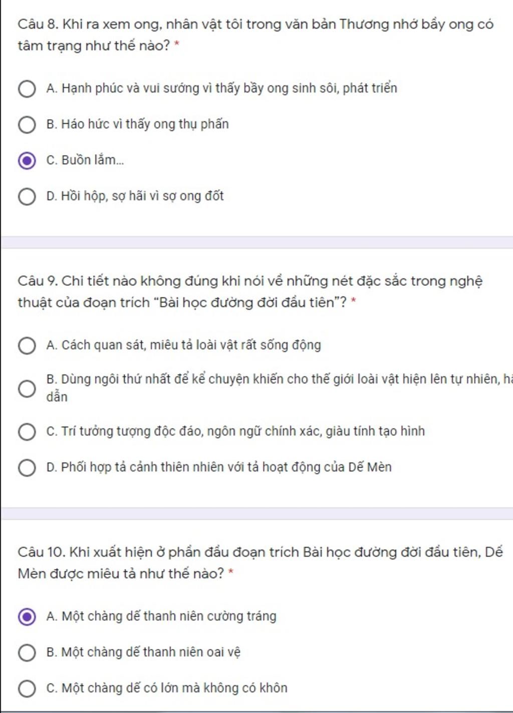The height and width of the screenshot is (713, 513).
Task: Select option D Hồi hộp, sợ hãi
Action: (27, 197)
